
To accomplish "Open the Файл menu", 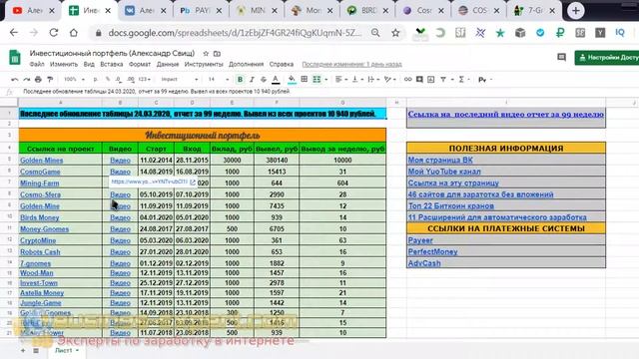I will (x=37, y=64).
